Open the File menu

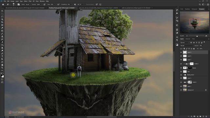5,1
